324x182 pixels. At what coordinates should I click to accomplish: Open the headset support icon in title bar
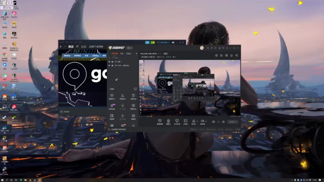pos(208,48)
